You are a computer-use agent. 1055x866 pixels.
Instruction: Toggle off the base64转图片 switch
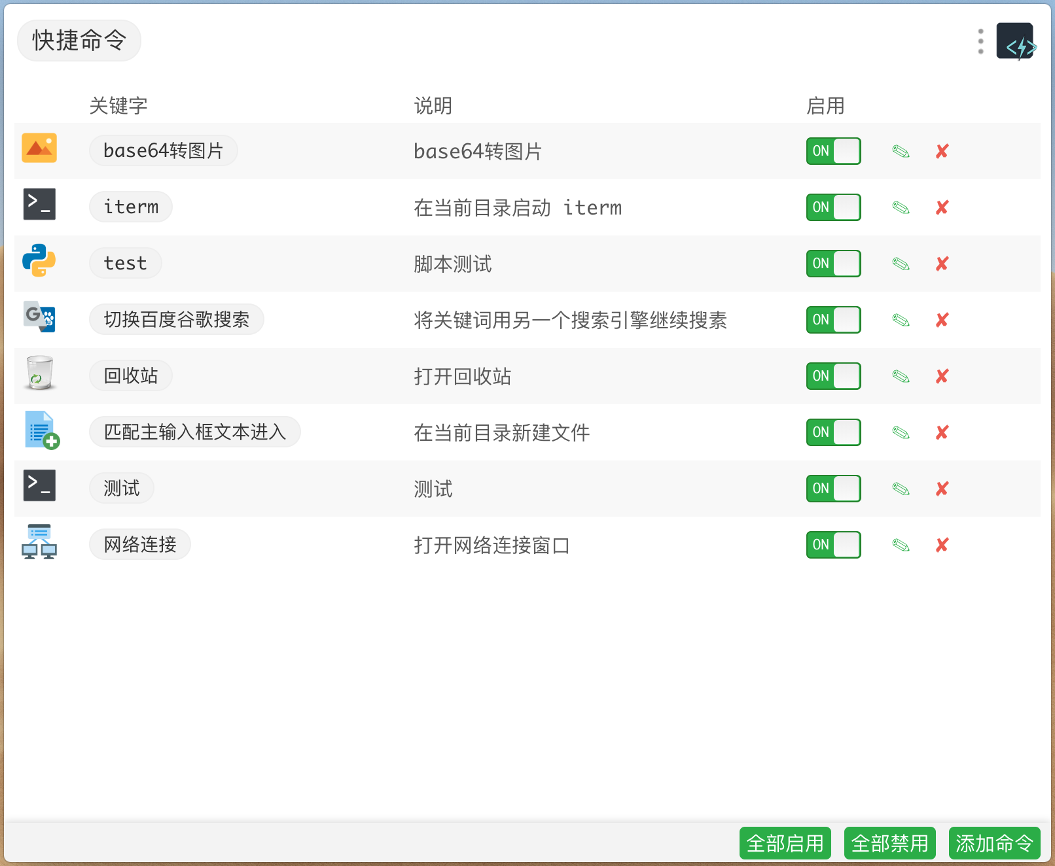click(x=834, y=151)
